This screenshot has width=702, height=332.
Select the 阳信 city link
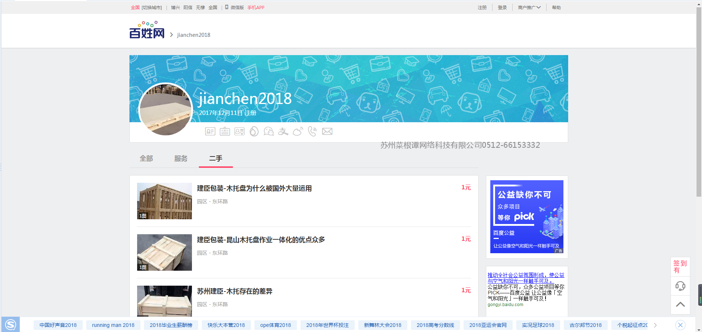point(188,8)
